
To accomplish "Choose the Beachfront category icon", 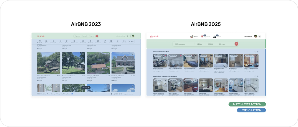I will 90,41.
